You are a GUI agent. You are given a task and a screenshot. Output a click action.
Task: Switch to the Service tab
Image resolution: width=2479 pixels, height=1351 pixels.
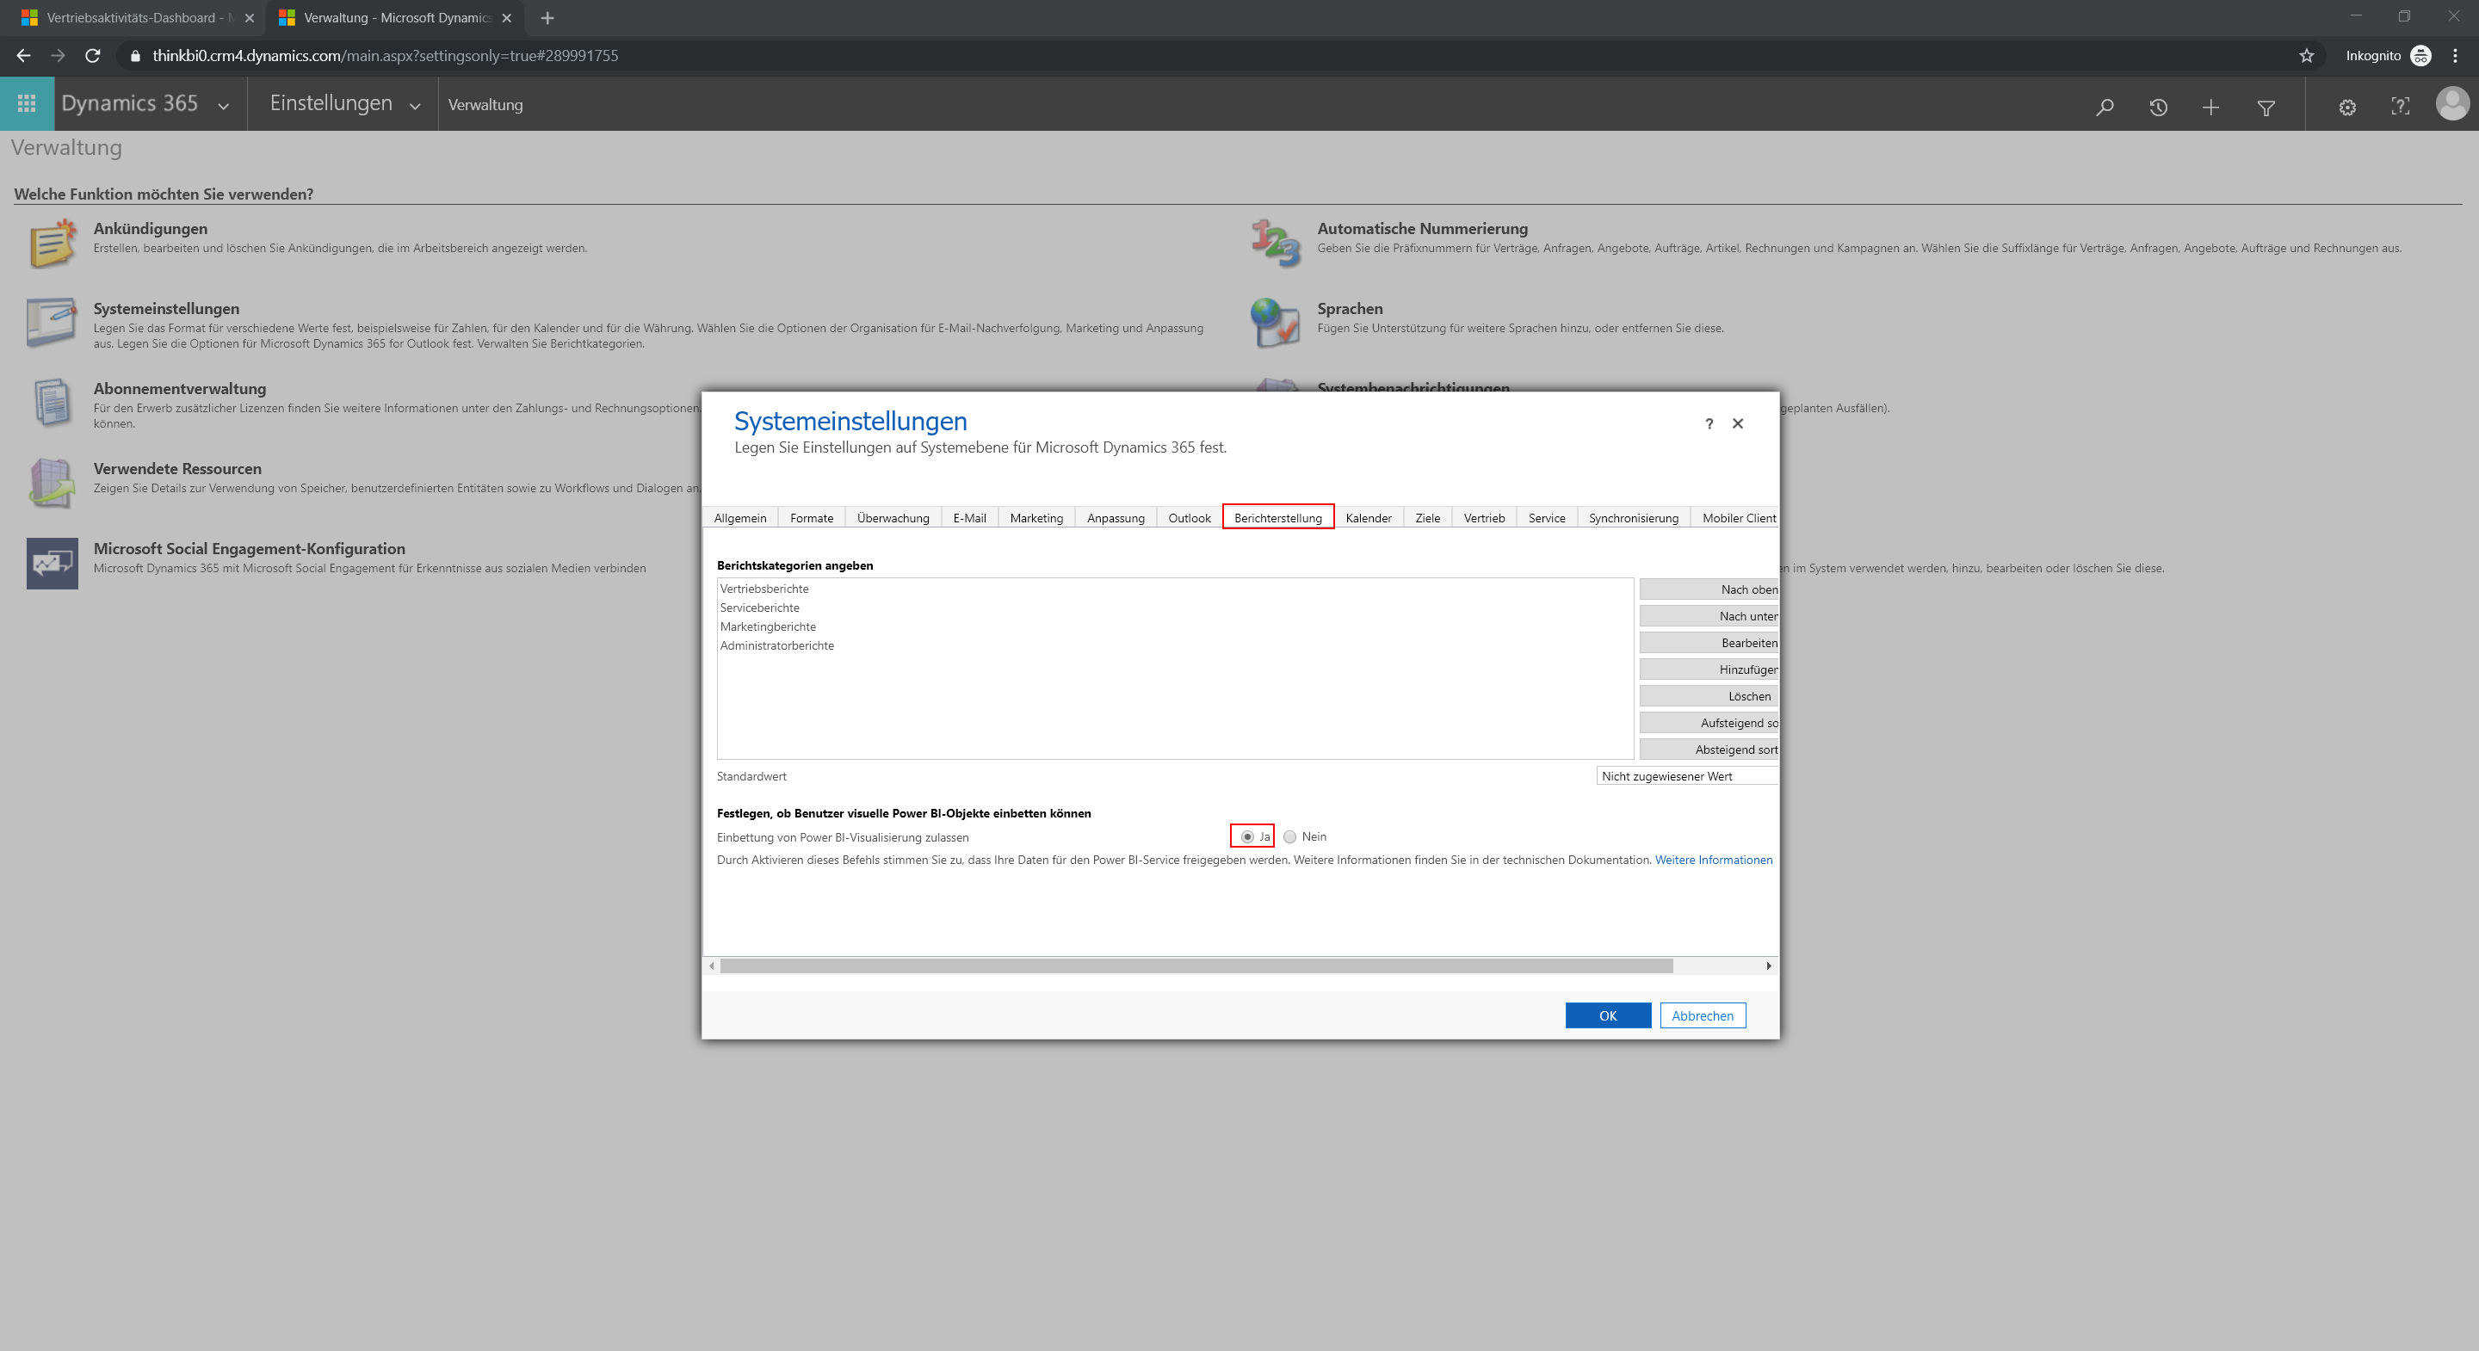coord(1547,518)
